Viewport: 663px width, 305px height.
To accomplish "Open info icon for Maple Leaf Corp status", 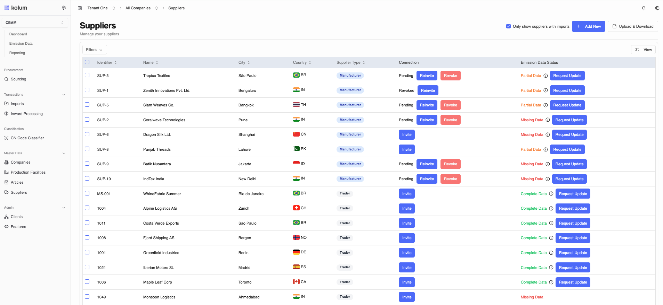I will [x=551, y=282].
